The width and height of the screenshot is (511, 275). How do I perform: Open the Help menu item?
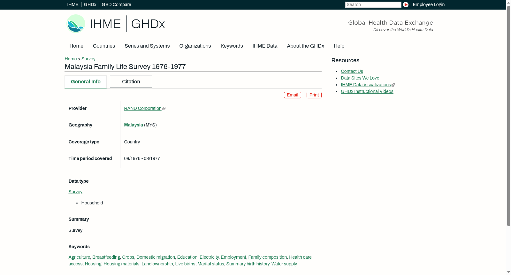[x=339, y=46]
